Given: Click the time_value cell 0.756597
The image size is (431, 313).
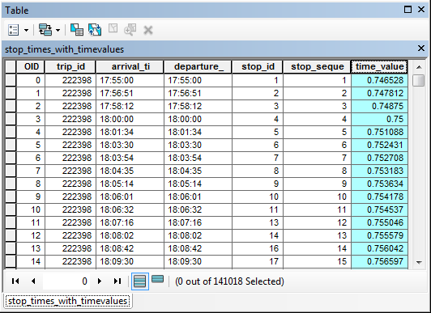Looking at the screenshot, I should click(379, 261).
